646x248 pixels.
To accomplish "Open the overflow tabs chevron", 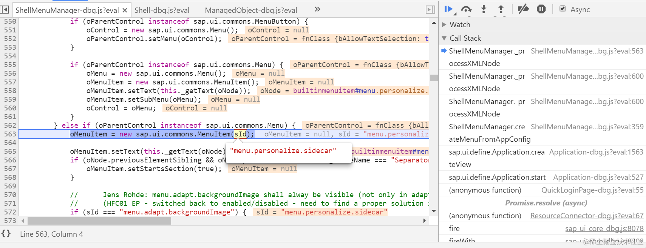I will coord(317,9).
